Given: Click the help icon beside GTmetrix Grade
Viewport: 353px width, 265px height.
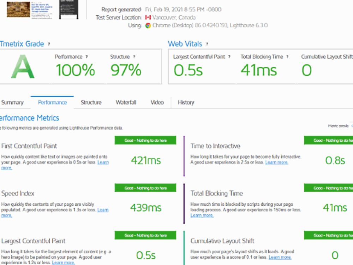Looking at the screenshot, I should coord(49,44).
